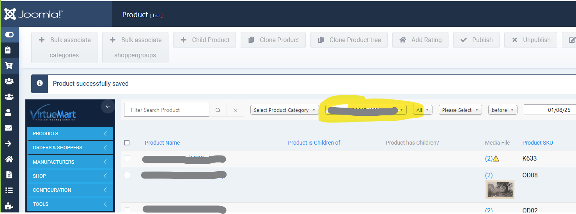This screenshot has height=214, width=576.
Task: Click the home icon in sidebar
Action: 9,159
